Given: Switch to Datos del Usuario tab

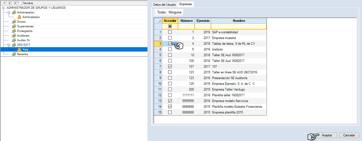Looking at the screenshot, I should (164, 5).
